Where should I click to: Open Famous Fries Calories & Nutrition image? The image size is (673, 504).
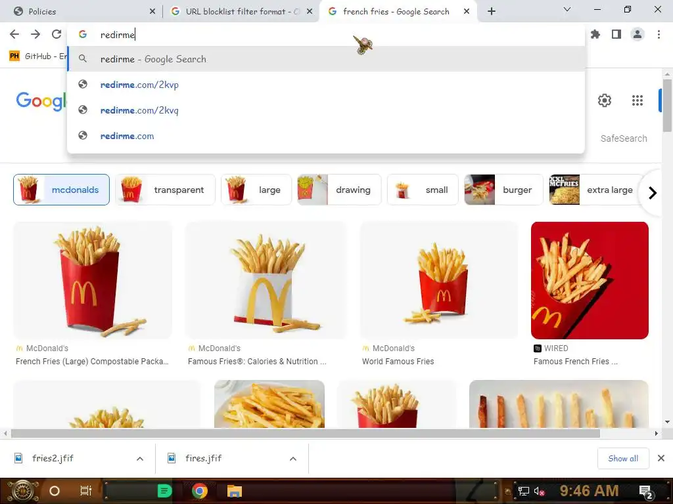266,280
